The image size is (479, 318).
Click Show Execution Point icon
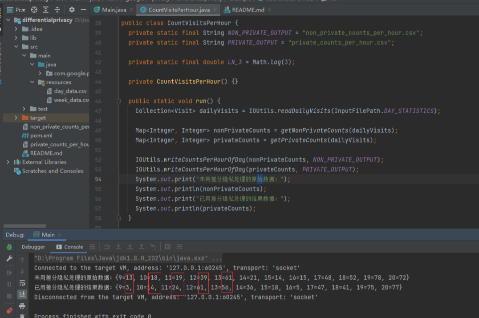(x=106, y=246)
